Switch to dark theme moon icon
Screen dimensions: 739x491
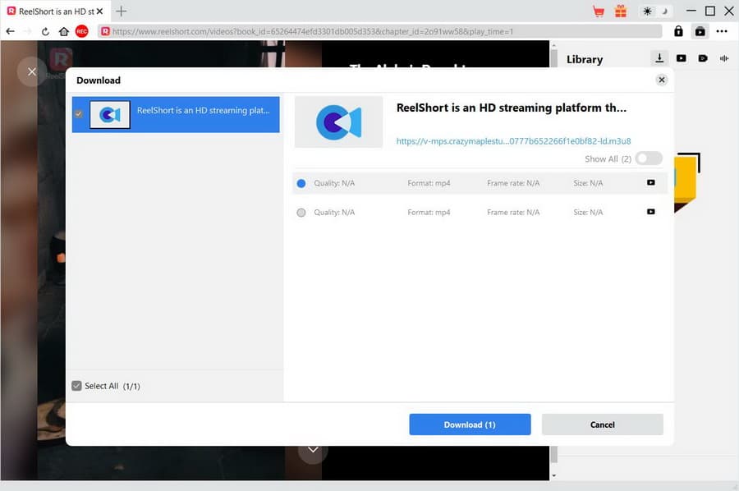[664, 11]
